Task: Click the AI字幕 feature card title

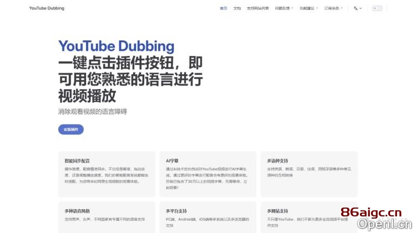Action: (172, 160)
